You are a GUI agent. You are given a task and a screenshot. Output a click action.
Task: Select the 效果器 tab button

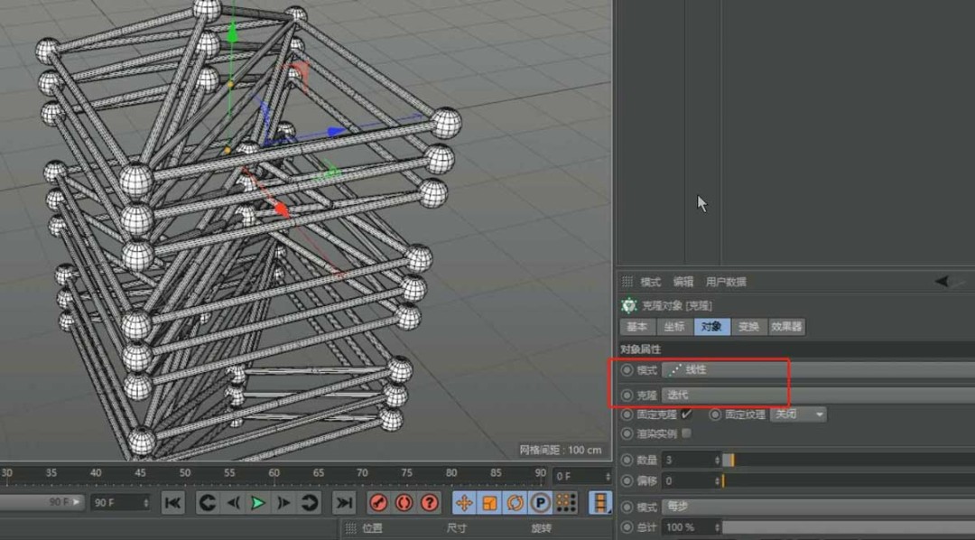coord(785,327)
